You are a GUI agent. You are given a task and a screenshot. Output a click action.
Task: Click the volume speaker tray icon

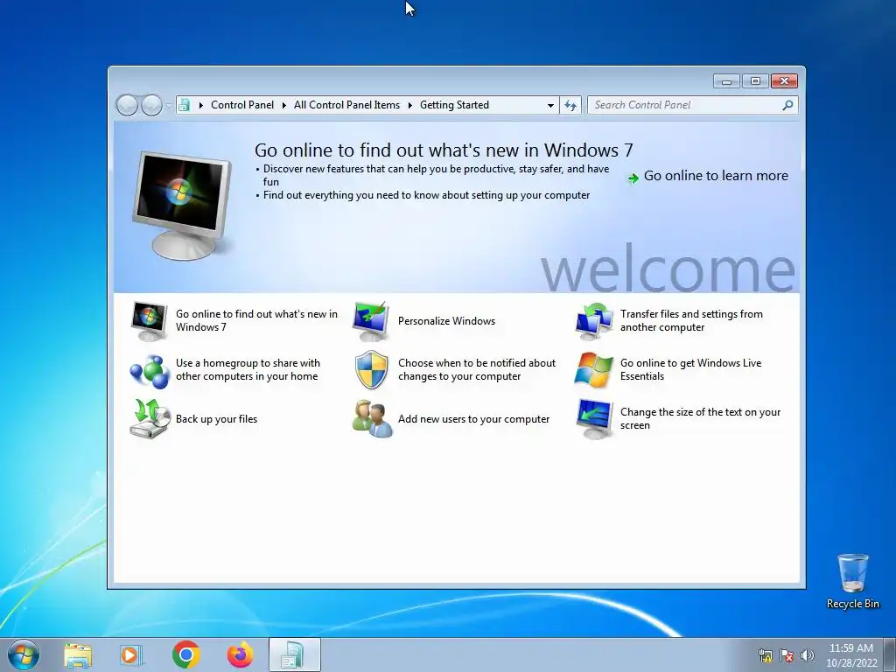click(x=808, y=655)
